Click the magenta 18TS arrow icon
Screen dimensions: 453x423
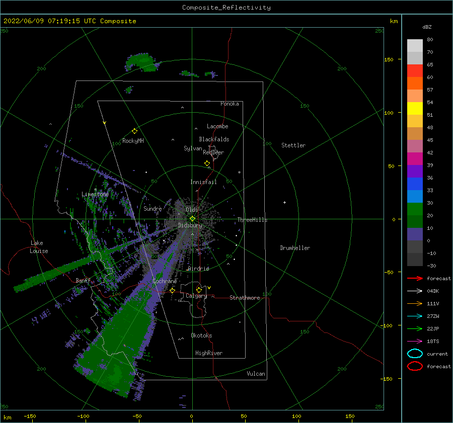(x=415, y=342)
